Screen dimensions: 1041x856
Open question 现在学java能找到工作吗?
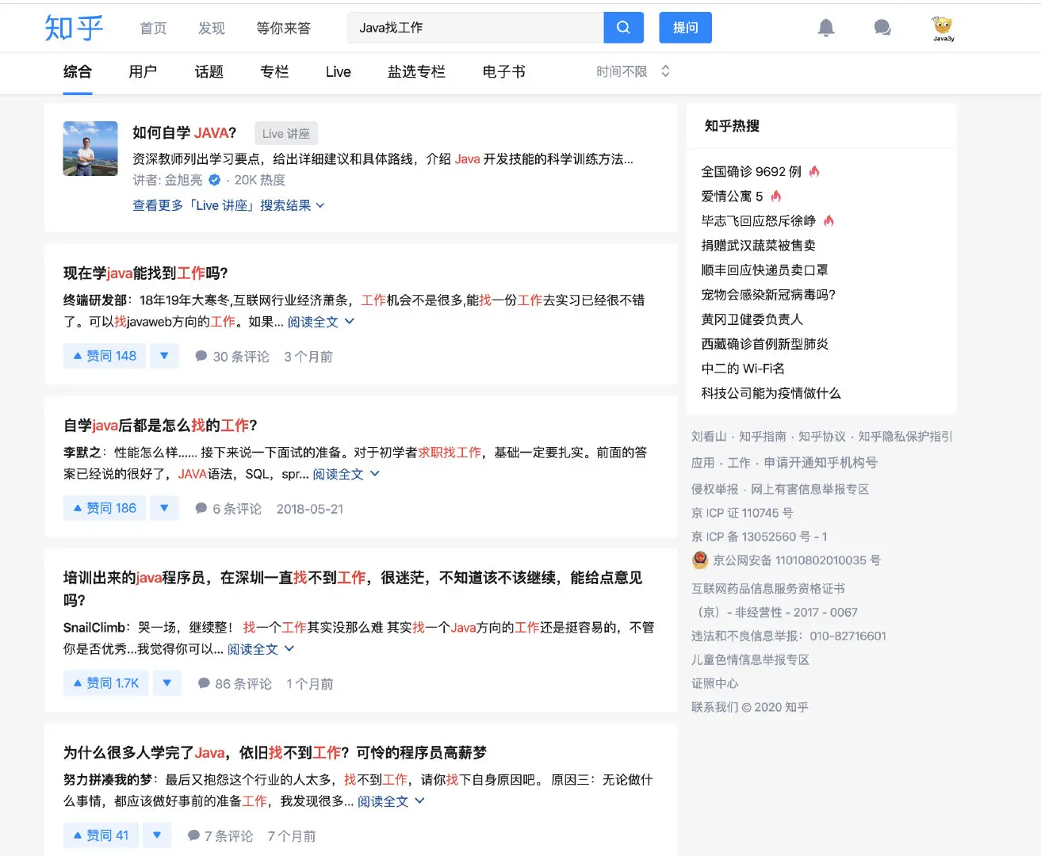(x=146, y=273)
